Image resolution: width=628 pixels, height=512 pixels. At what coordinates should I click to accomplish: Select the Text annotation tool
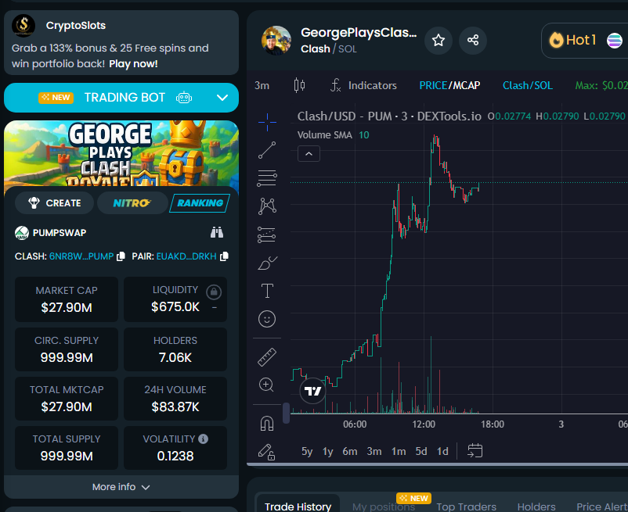pyautogui.click(x=267, y=291)
